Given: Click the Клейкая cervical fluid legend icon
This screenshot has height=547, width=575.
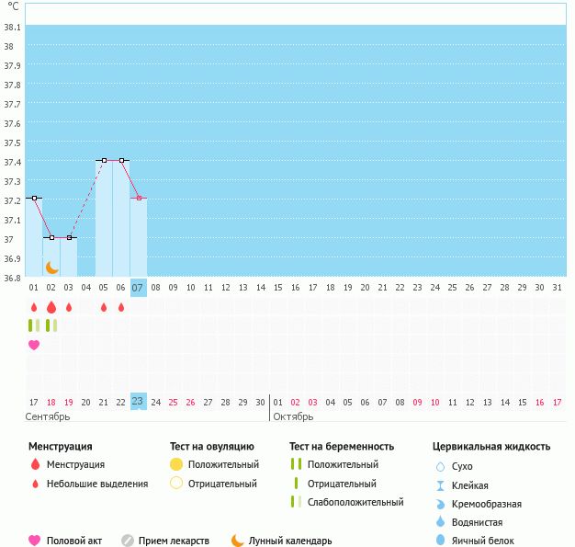Looking at the screenshot, I should (x=440, y=485).
